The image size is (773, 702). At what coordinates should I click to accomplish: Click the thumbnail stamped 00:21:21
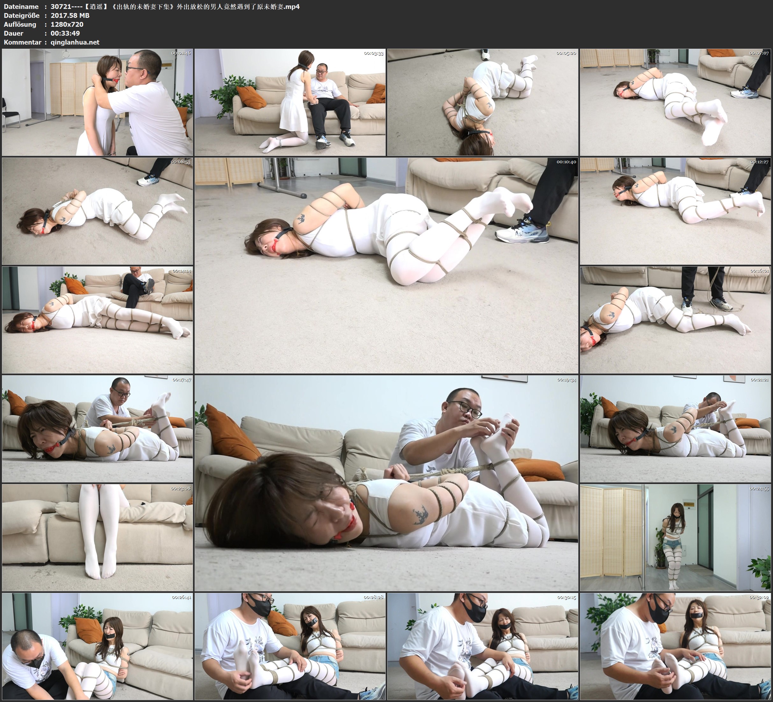(x=676, y=429)
